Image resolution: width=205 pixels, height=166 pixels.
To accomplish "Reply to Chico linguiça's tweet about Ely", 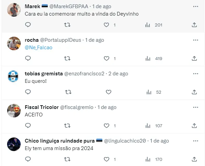I will [x=28, y=159].
